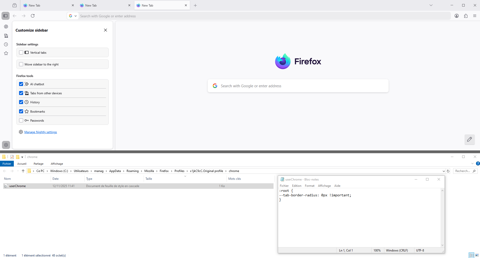This screenshot has width=480, height=258.
Task: Open the Aide menu in Bloc-notes
Action: (x=337, y=186)
